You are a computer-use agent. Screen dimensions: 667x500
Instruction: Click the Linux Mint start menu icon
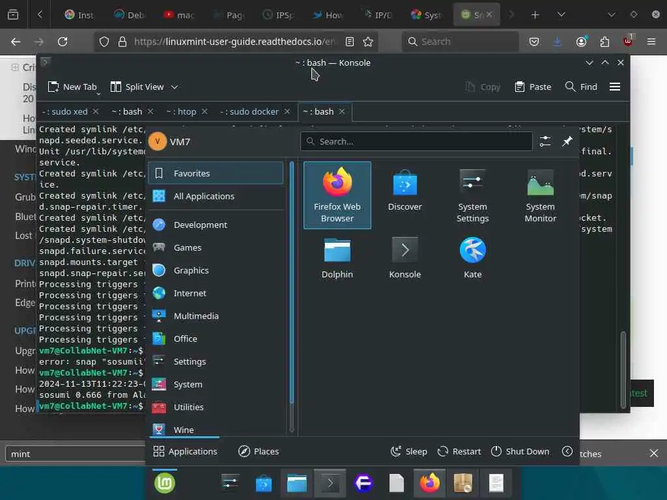point(165,484)
